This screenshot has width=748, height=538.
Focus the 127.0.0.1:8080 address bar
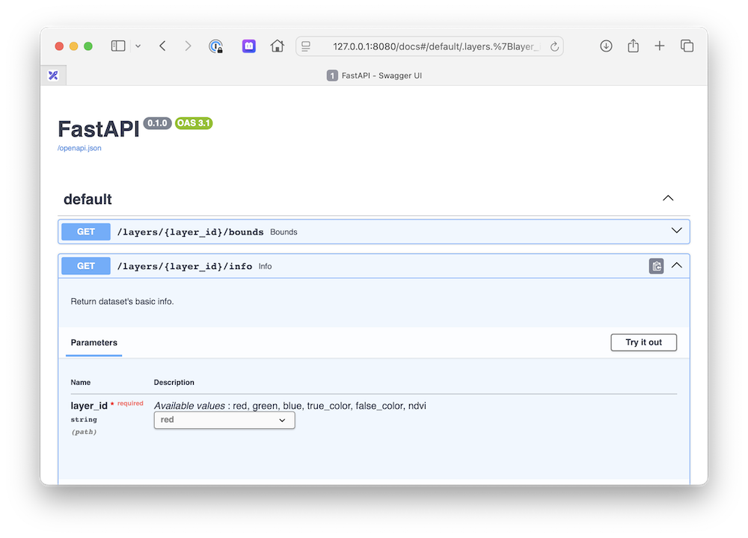[429, 46]
